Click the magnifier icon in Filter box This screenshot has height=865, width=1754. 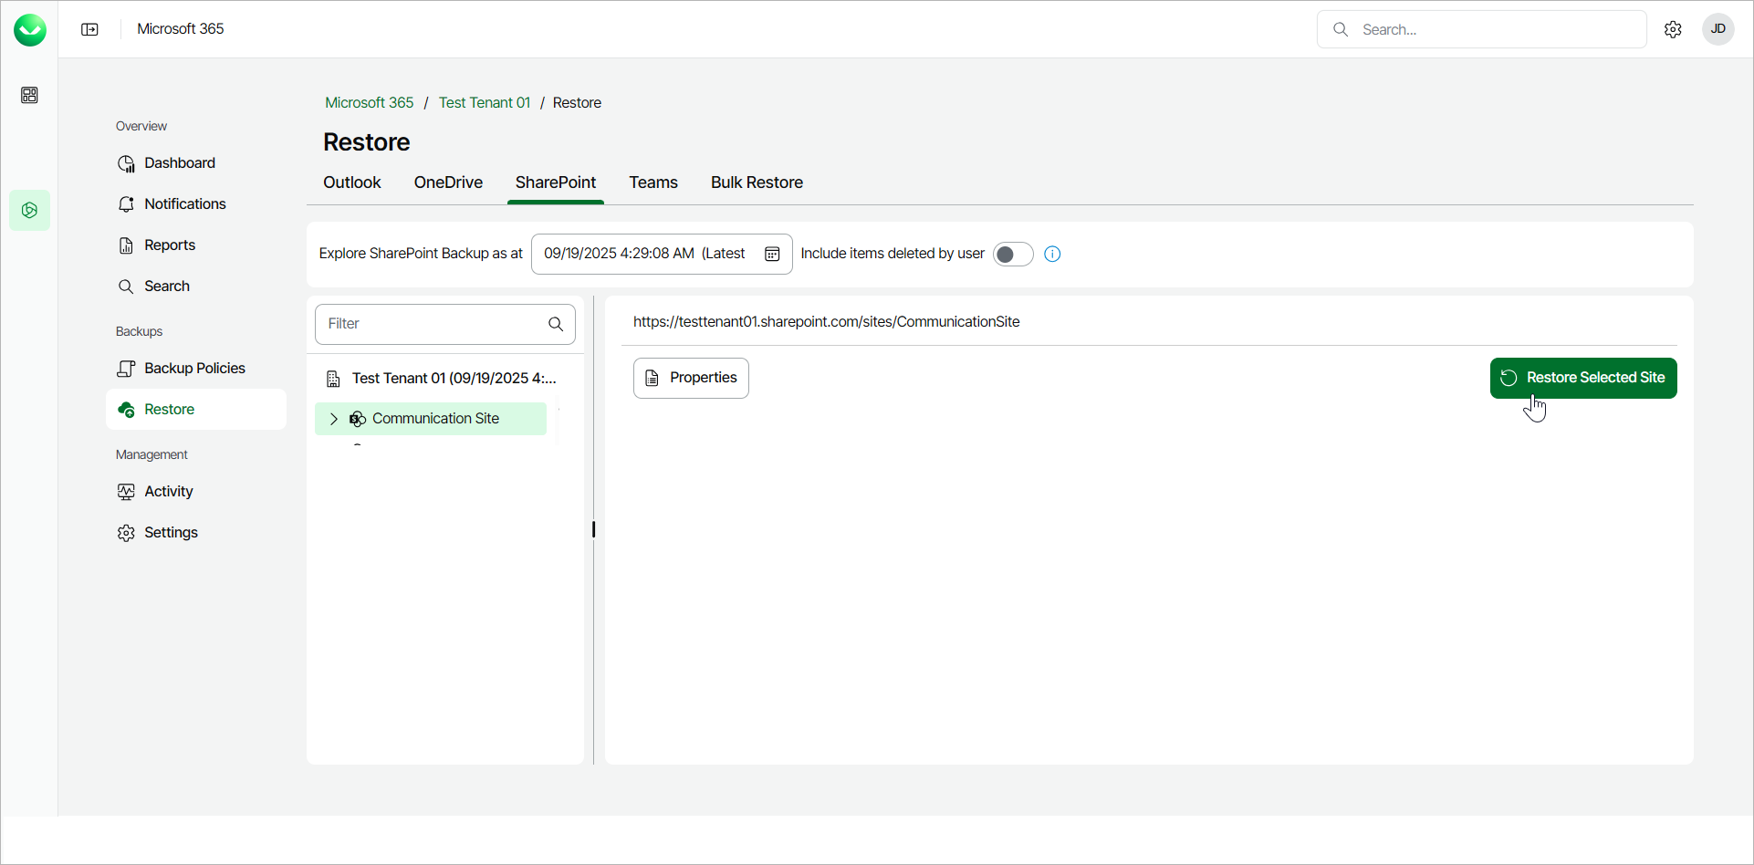coord(556,324)
